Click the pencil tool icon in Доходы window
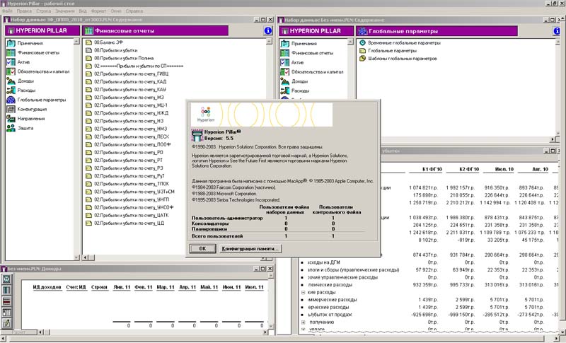 pos(7,323)
